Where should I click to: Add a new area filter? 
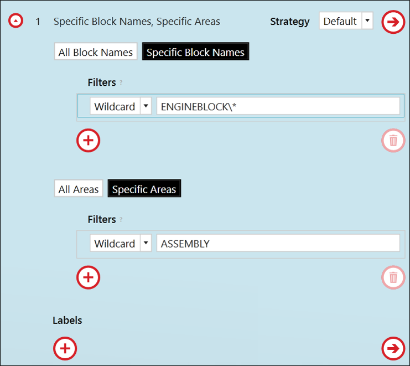tap(88, 277)
